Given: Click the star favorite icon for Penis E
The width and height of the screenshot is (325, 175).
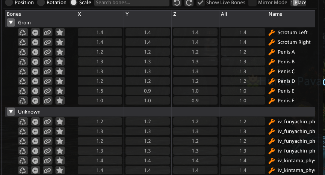Looking at the screenshot, I should pos(60,91).
